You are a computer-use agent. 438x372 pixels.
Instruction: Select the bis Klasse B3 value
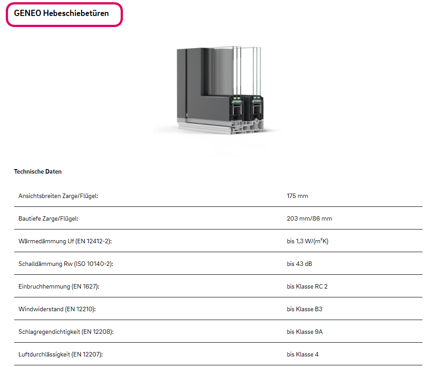click(305, 309)
